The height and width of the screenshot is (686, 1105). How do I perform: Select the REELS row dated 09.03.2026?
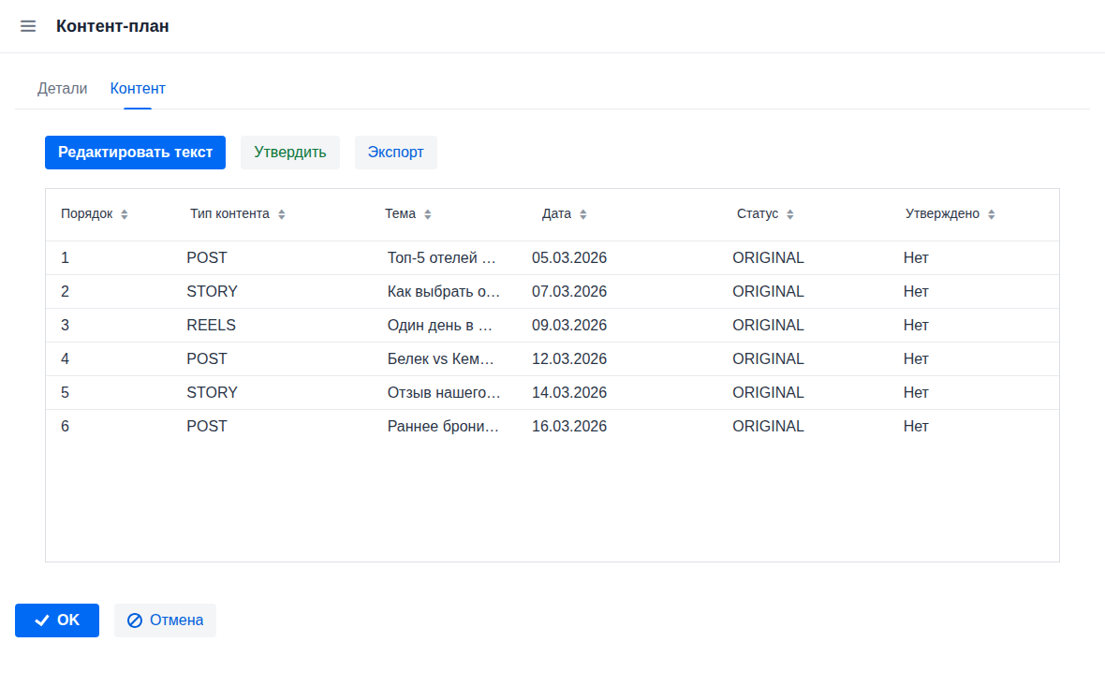coord(211,326)
